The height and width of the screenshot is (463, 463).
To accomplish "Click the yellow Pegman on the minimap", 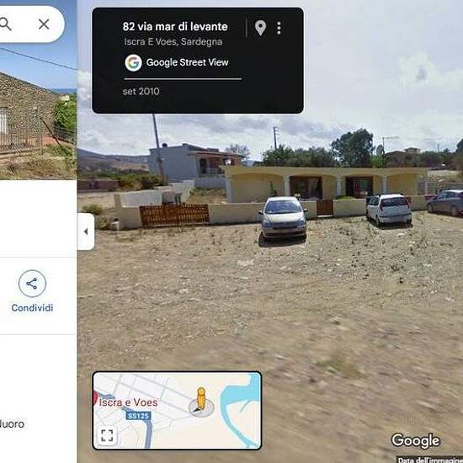I will (201, 399).
